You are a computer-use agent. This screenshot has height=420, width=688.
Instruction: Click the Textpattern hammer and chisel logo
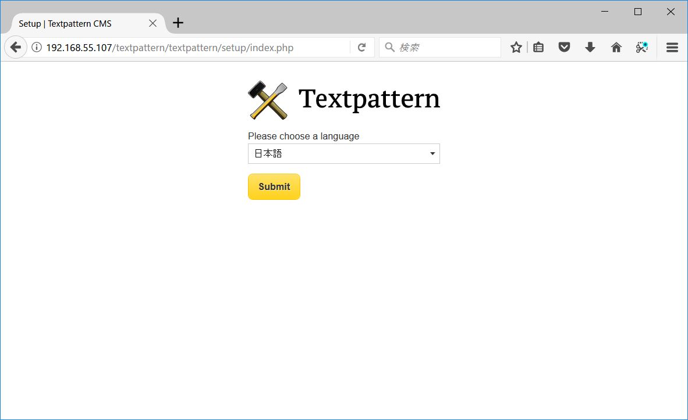pos(267,99)
